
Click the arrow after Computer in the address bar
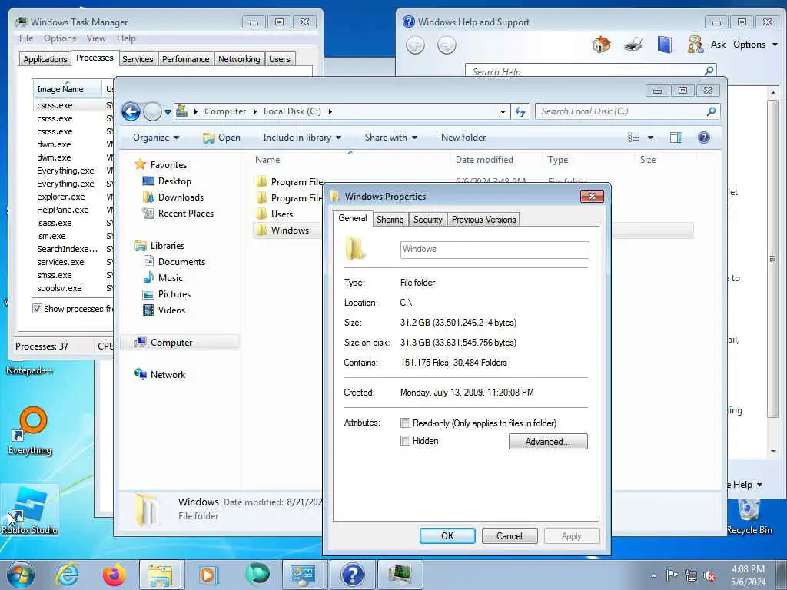pos(255,111)
